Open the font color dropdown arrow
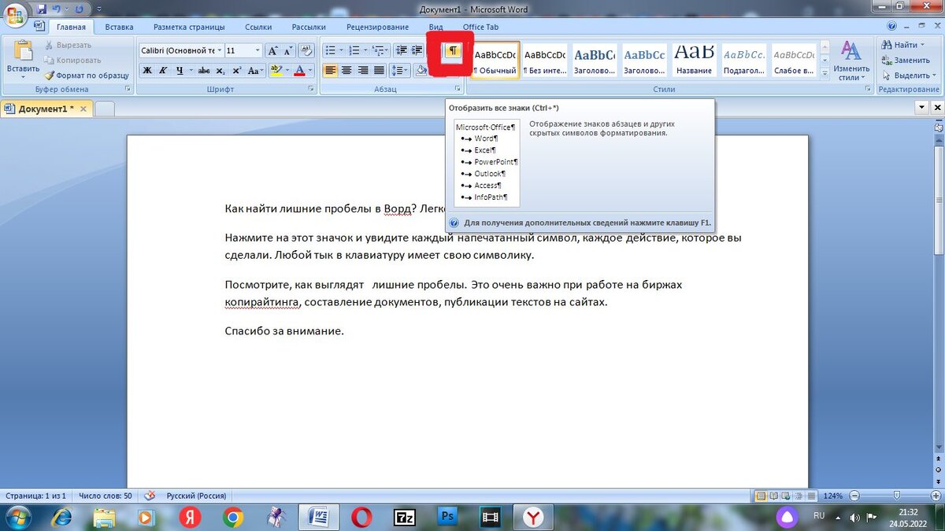Viewport: 945px width, 531px height. click(x=310, y=70)
